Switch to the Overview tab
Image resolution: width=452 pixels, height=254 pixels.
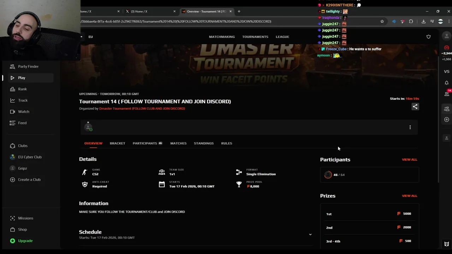click(93, 143)
